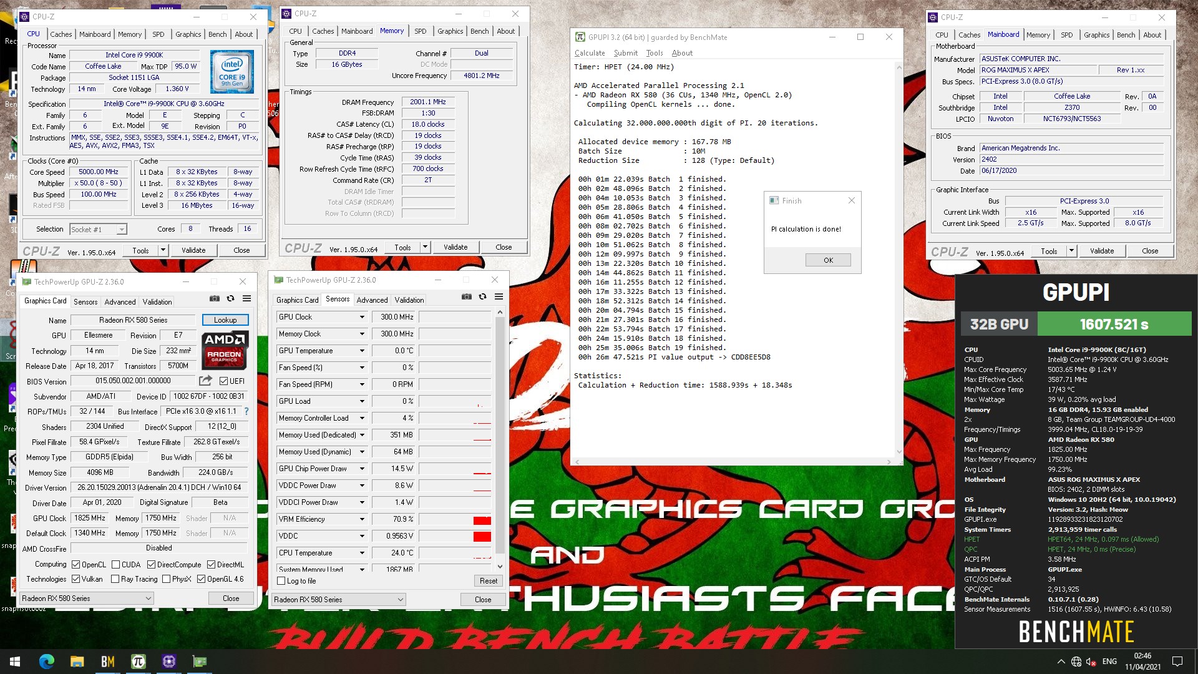This screenshot has height=674, width=1198.
Task: Click the taskbar clock showing 02:46
Action: [1142, 662]
